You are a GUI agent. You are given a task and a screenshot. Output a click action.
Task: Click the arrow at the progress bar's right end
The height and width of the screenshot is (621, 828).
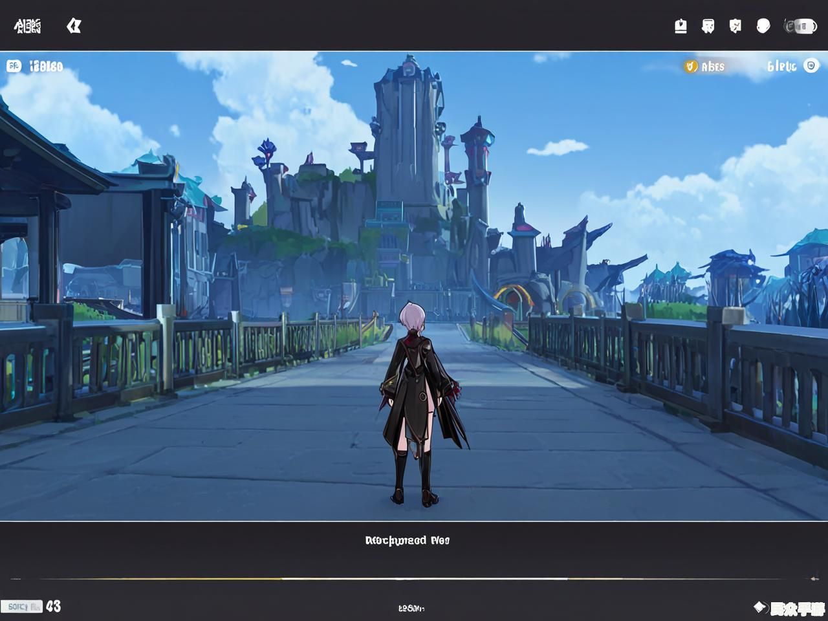(814, 578)
